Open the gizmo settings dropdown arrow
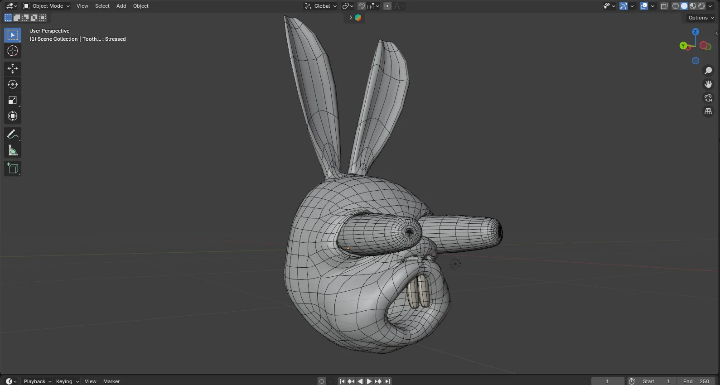The height and width of the screenshot is (385, 720). 632,6
